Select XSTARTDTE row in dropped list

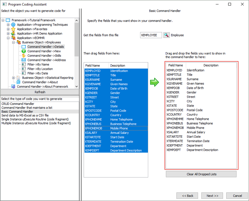point(201,137)
